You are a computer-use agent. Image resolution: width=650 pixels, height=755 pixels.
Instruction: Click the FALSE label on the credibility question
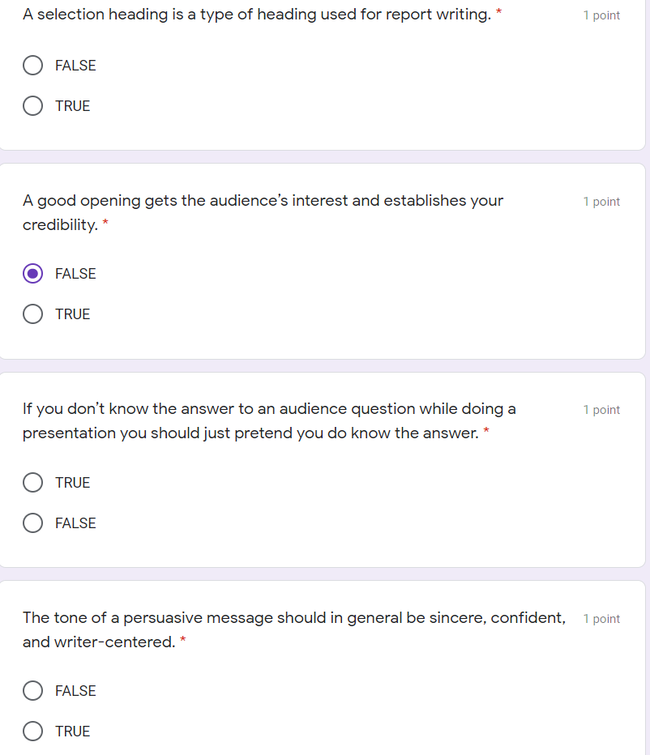[75, 273]
